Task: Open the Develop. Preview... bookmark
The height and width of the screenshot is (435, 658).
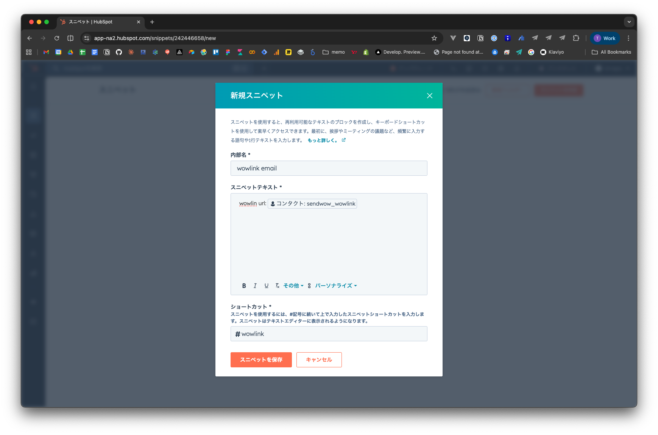Action: [x=400, y=52]
